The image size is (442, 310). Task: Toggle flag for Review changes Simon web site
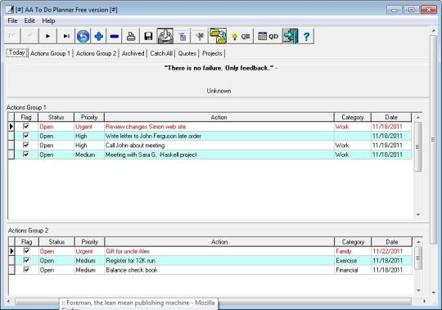tap(26, 126)
